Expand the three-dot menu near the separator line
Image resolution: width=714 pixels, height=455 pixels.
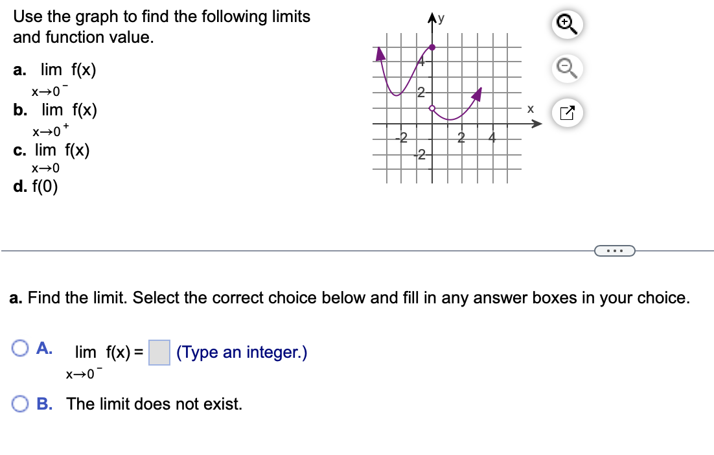(614, 250)
